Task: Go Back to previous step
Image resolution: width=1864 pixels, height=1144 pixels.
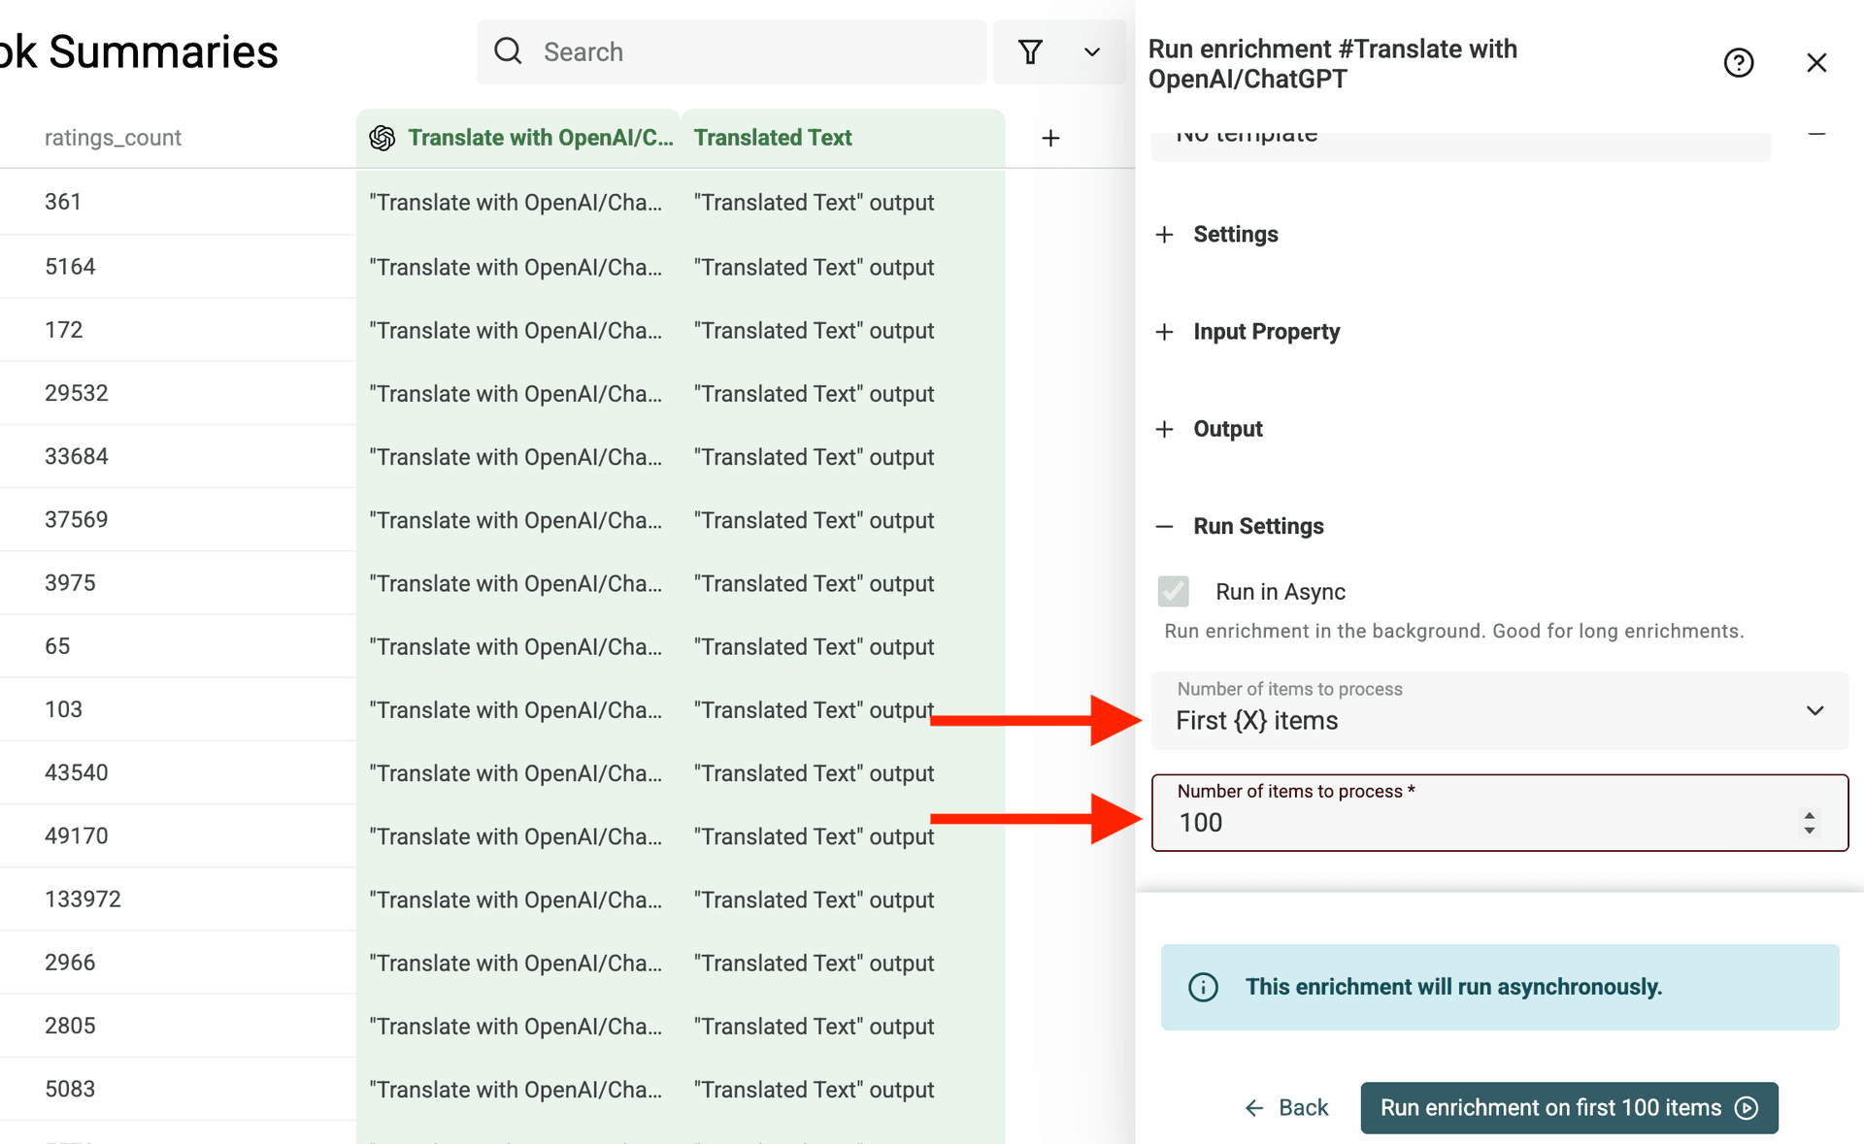Action: [x=1286, y=1108]
